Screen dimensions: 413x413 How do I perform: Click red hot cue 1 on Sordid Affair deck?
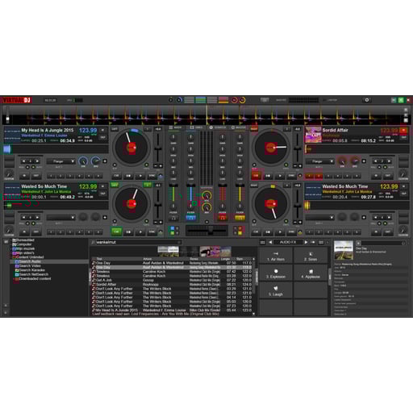click(x=310, y=176)
